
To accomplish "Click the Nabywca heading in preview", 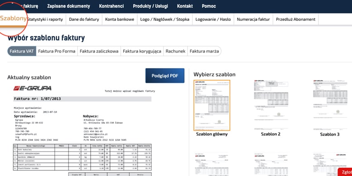I will click(91, 116).
